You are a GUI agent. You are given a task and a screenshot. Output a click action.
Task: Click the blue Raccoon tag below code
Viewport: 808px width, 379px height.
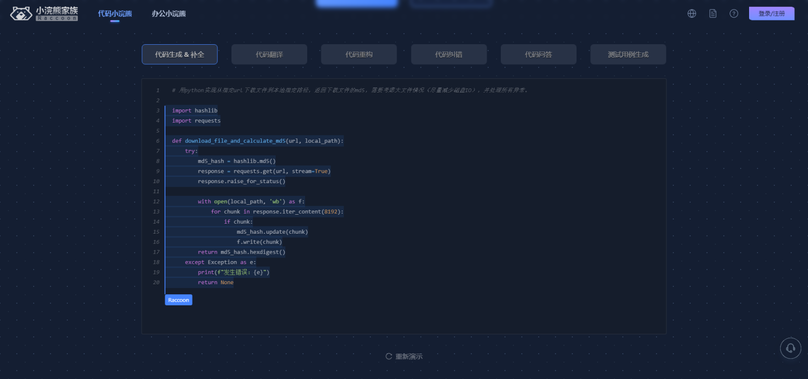point(178,300)
